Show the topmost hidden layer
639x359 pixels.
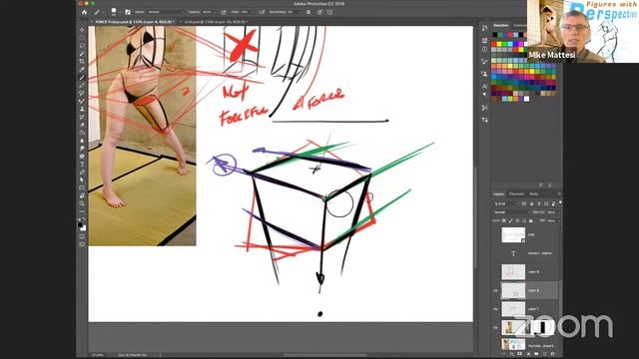(495, 235)
